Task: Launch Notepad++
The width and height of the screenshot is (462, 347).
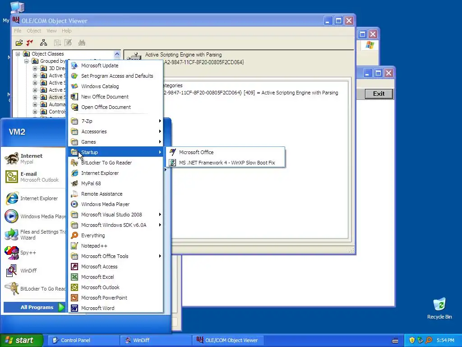Action: click(115, 246)
